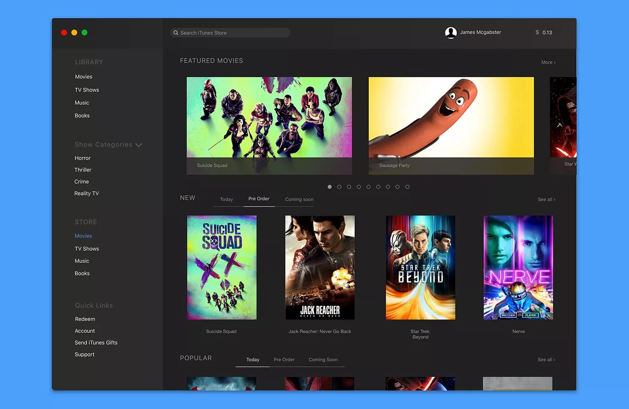The height and width of the screenshot is (409, 629).
Task: Select eighth carousel page dot
Action: pos(397,187)
